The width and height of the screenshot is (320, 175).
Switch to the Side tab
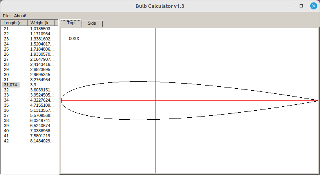(x=92, y=23)
